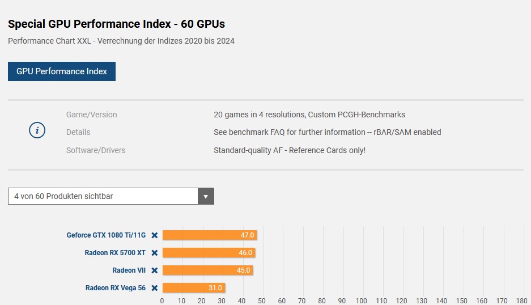Select the Geforce GTX 1080 Ti/11G label

(x=106, y=235)
